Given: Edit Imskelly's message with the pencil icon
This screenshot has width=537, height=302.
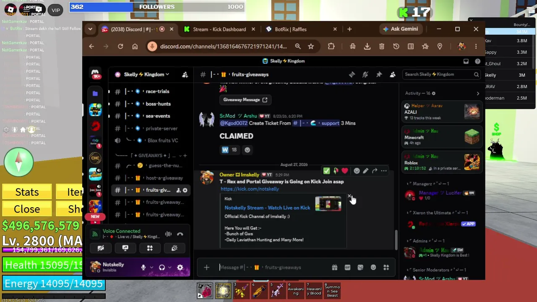Looking at the screenshot, I should (366, 171).
